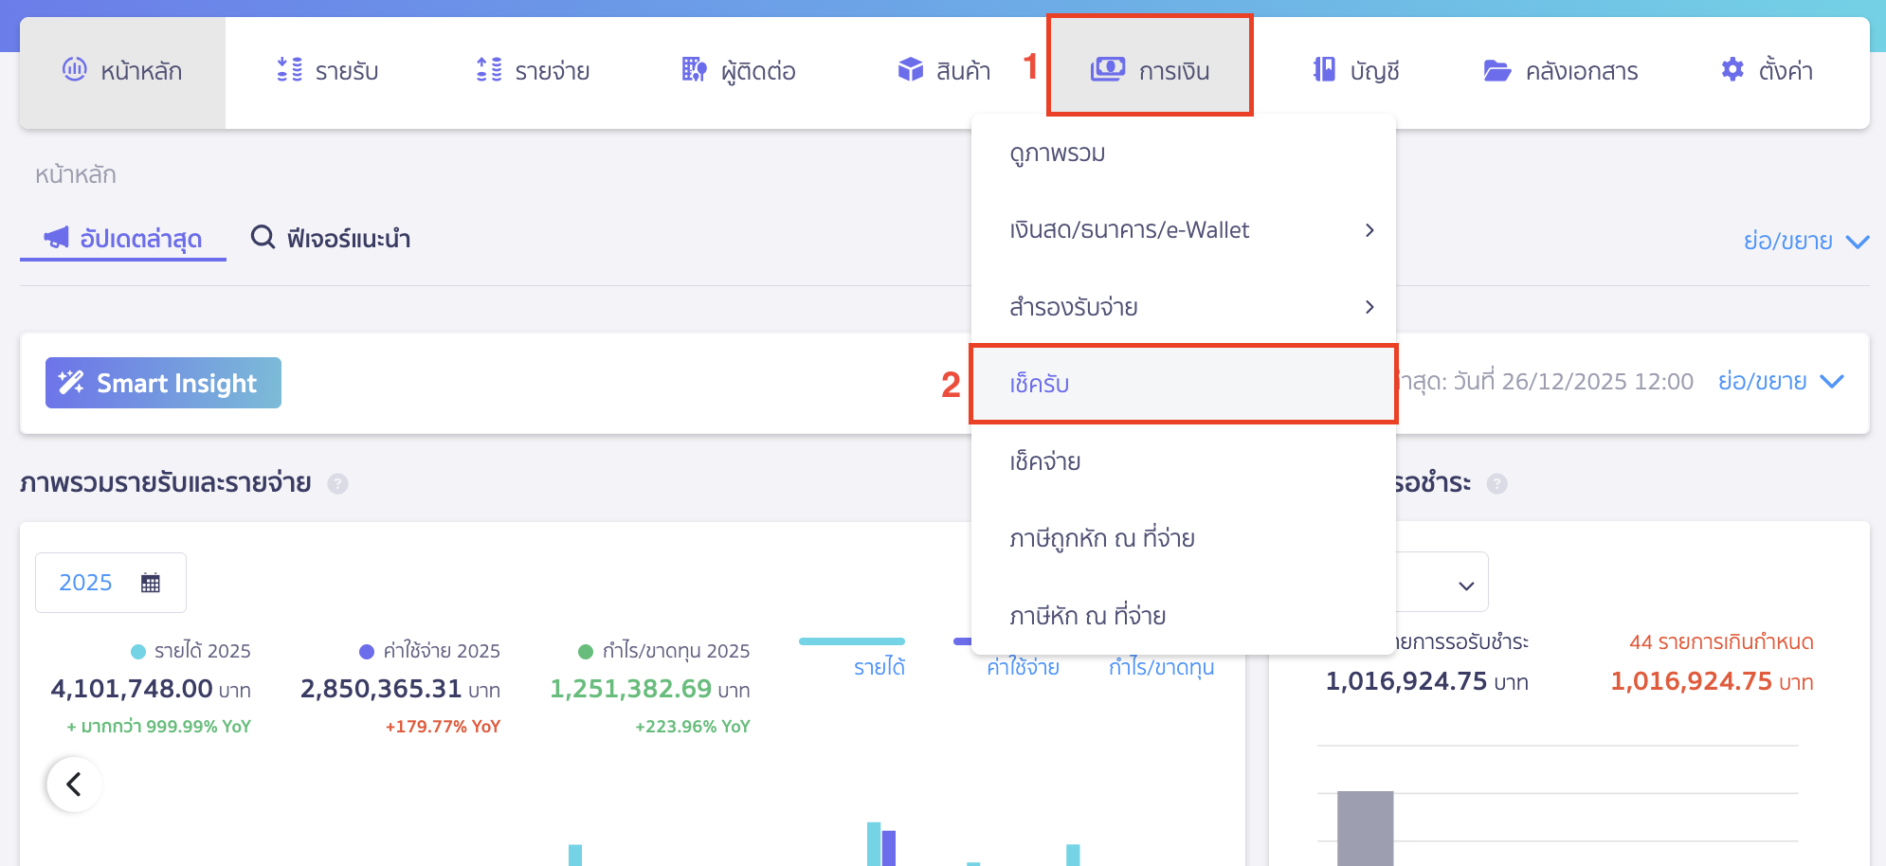Click the home dashboard icon in navbar
The height and width of the screenshot is (866, 1886).
coord(74,69)
